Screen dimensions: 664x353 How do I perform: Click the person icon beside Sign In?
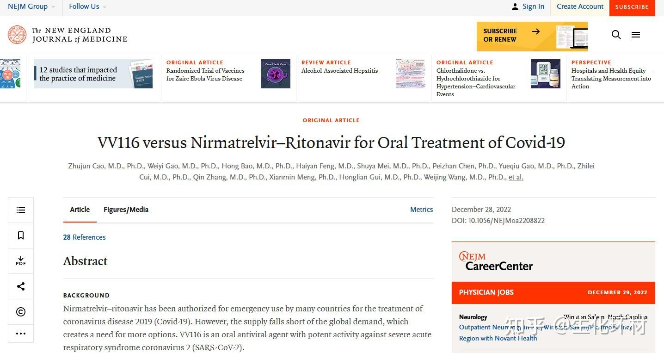point(515,6)
